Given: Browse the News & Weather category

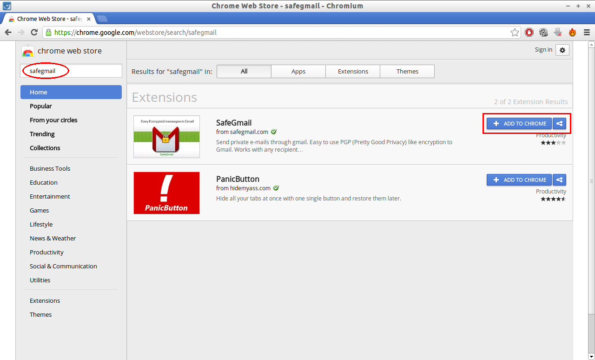Looking at the screenshot, I should (53, 238).
